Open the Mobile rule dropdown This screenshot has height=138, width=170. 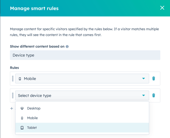click(82, 78)
